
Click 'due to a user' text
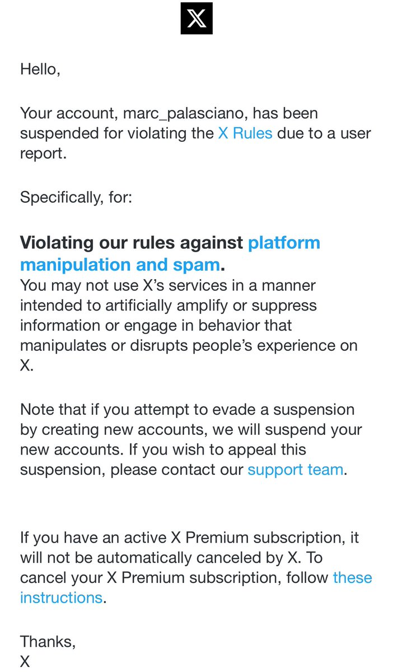coord(324,133)
